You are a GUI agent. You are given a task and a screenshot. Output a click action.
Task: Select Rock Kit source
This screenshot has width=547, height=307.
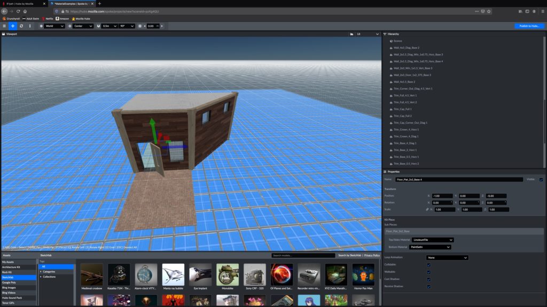(18, 272)
